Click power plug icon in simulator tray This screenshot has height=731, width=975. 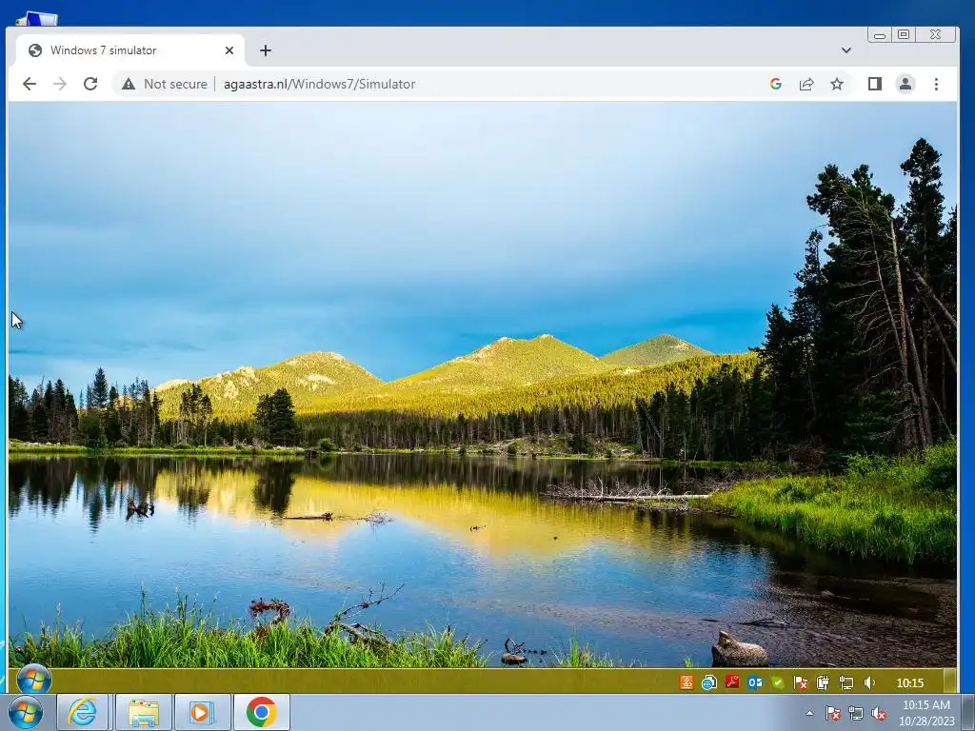pyautogui.click(x=823, y=682)
